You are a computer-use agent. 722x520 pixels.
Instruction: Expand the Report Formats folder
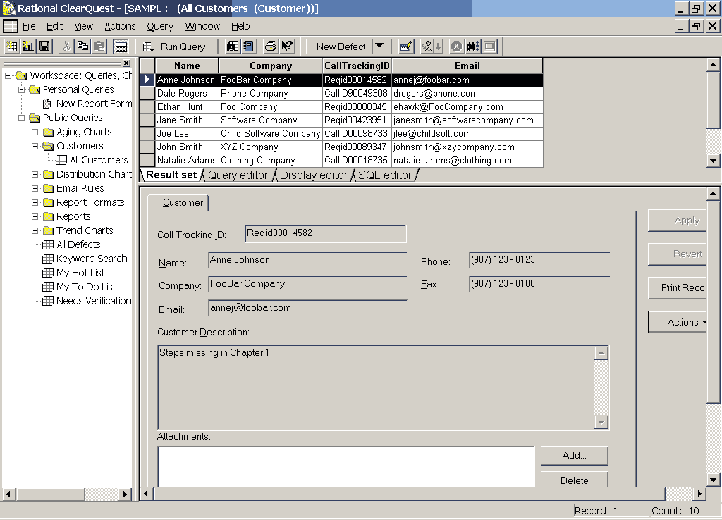coord(35,202)
